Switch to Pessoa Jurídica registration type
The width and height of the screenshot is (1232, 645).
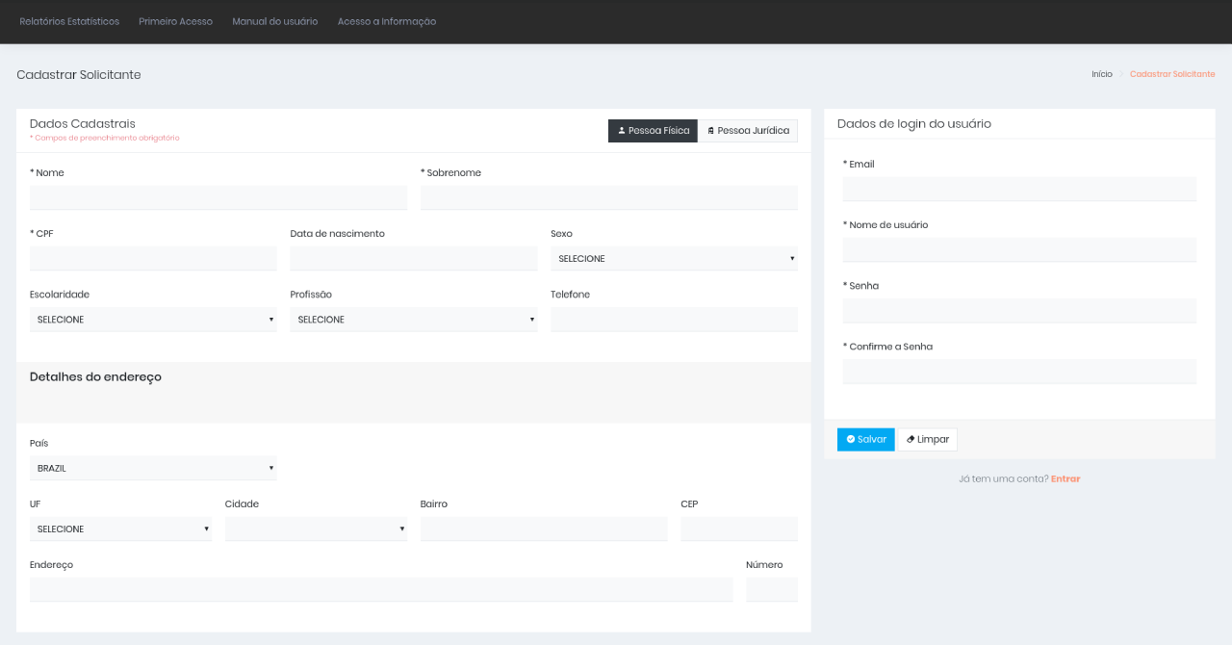[x=748, y=131]
